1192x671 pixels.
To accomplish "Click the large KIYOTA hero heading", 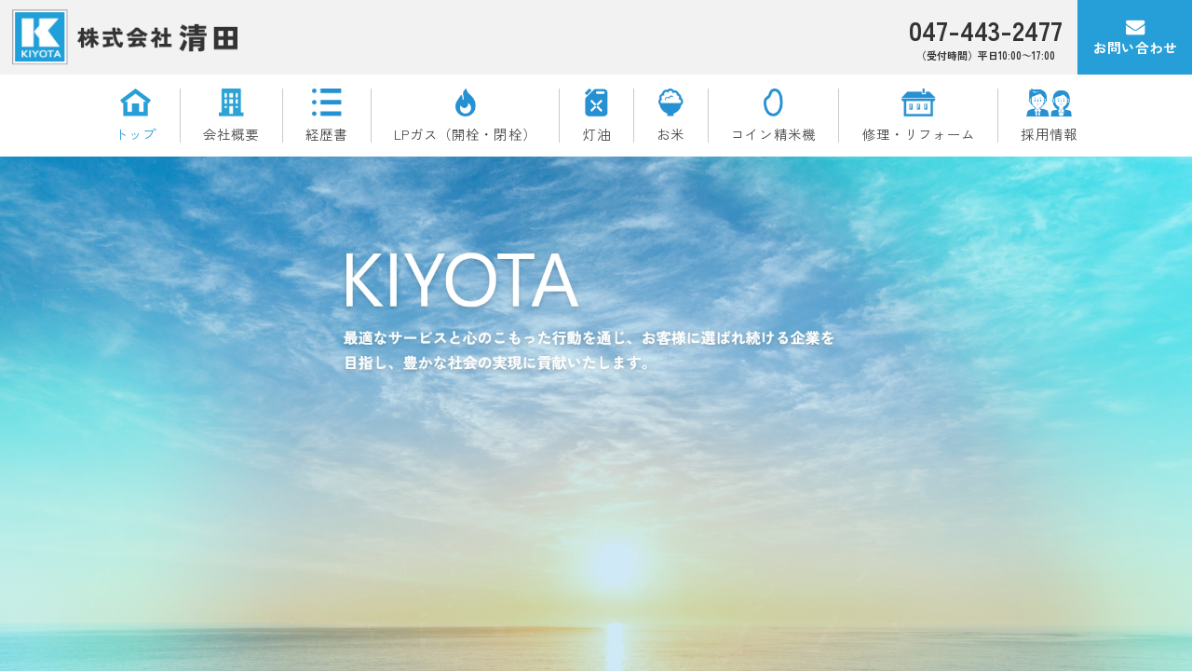I will coord(460,281).
